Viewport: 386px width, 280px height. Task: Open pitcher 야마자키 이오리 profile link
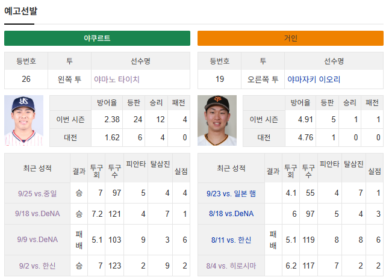pos(314,79)
